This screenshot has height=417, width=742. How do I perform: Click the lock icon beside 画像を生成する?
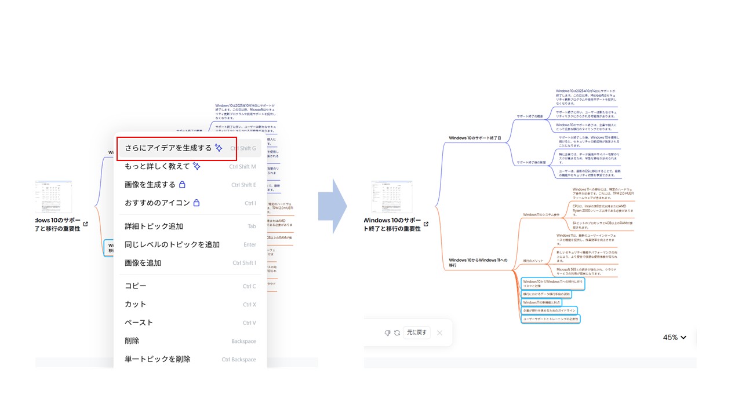182,185
